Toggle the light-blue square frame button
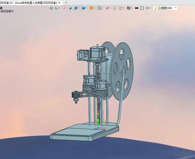 (x=142, y=8)
